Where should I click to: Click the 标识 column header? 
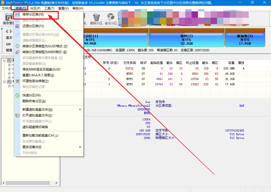pyautogui.click(x=143, y=63)
